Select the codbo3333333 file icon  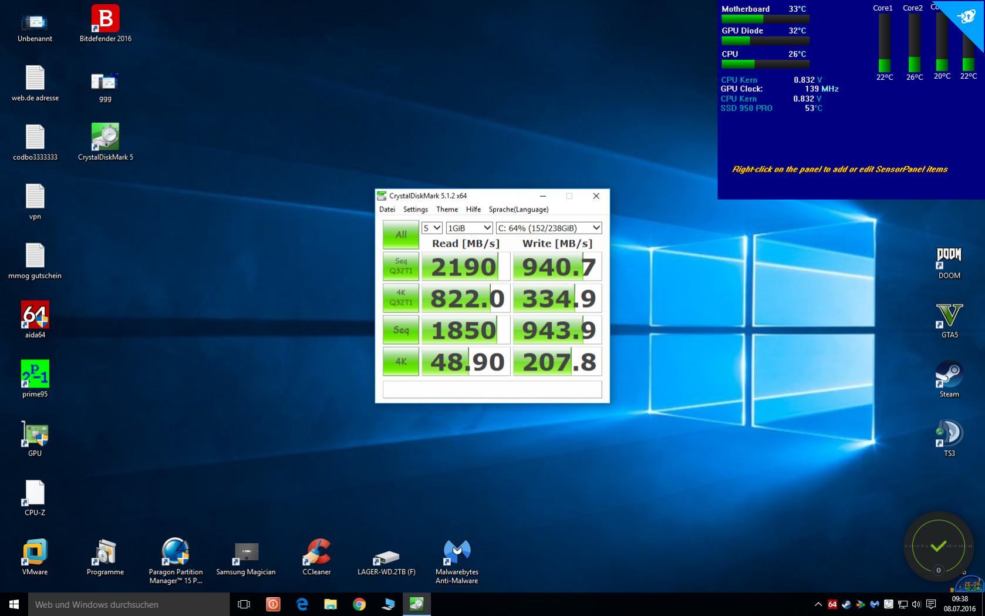click(x=35, y=143)
